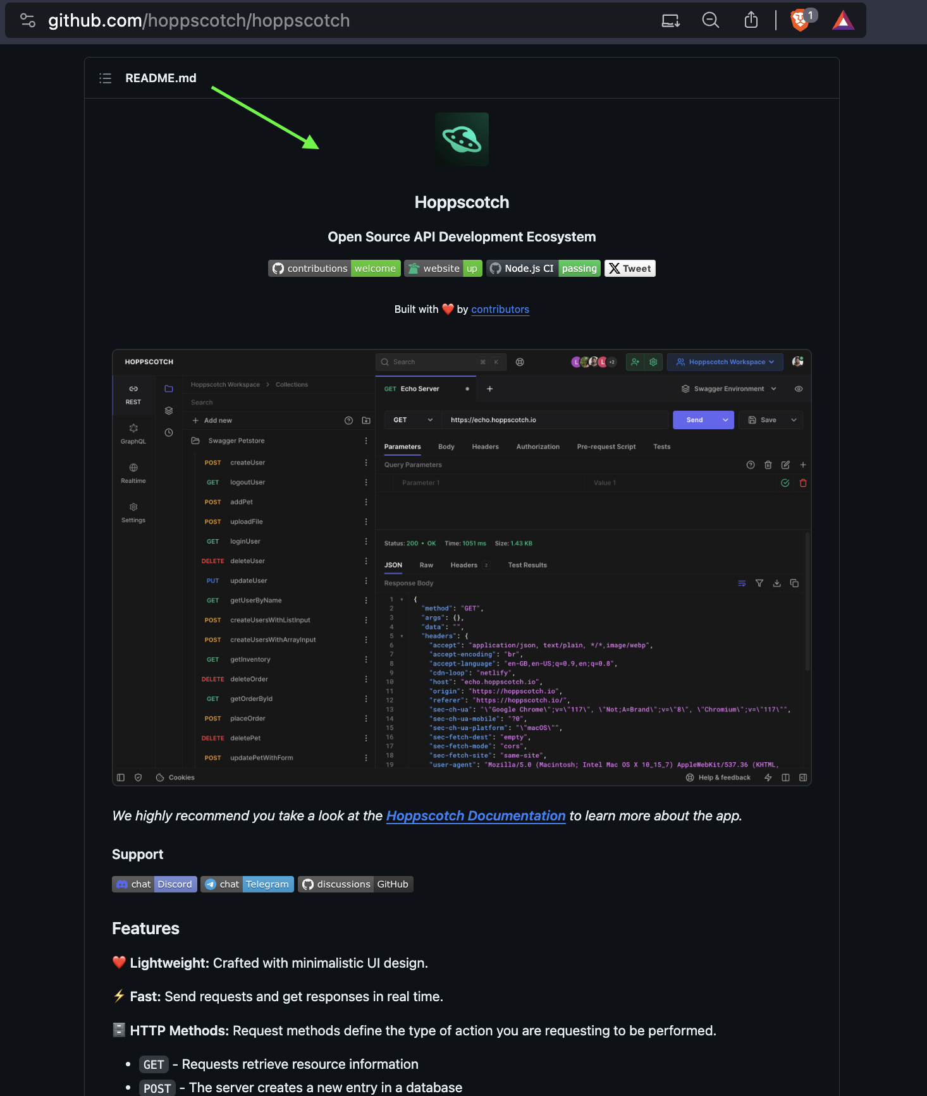Open the three-dot menu for deleteOrder
The height and width of the screenshot is (1096, 927).
(366, 679)
